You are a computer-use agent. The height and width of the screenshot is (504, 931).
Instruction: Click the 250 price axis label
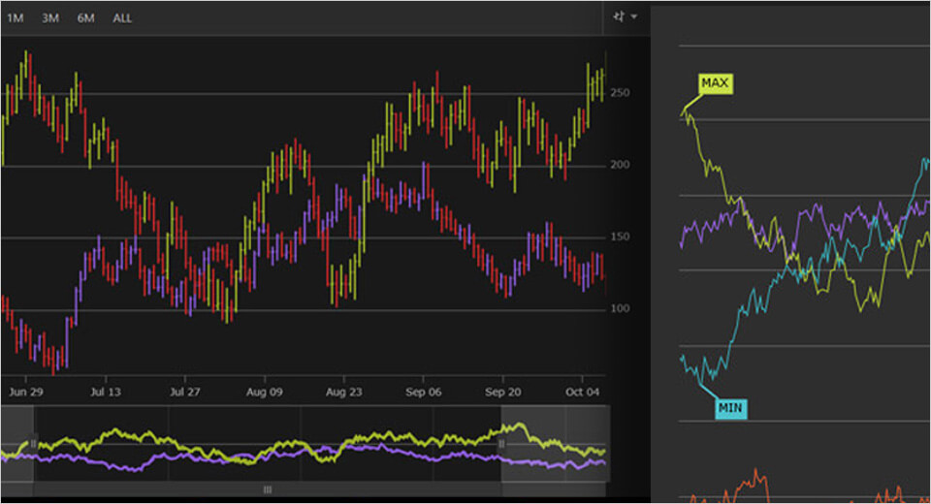pos(621,93)
